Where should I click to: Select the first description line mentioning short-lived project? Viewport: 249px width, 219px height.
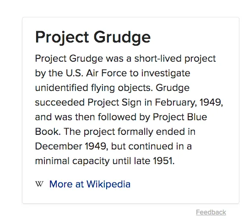[x=125, y=59]
